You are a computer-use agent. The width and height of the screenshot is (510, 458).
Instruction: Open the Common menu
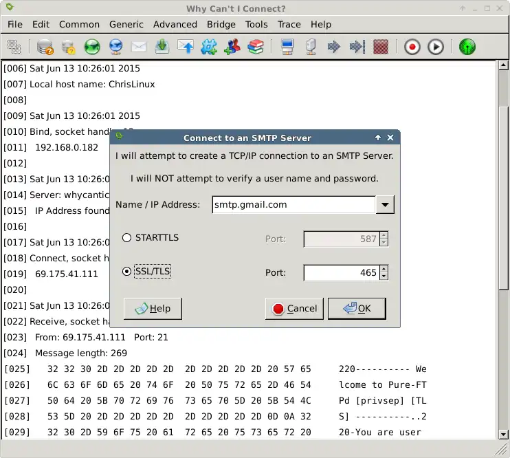(79, 25)
